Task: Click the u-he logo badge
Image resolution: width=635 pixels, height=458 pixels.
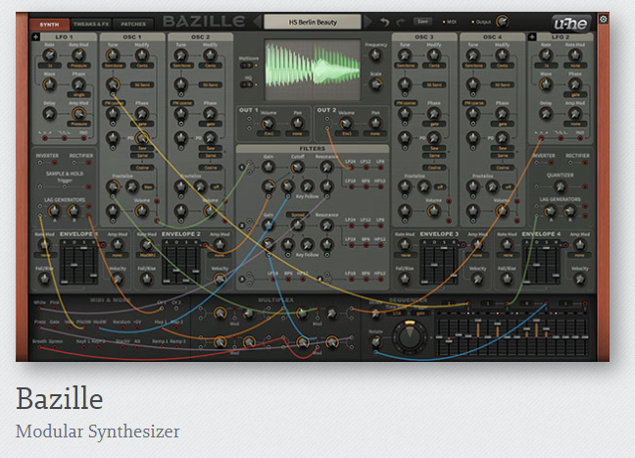Action: [x=570, y=24]
